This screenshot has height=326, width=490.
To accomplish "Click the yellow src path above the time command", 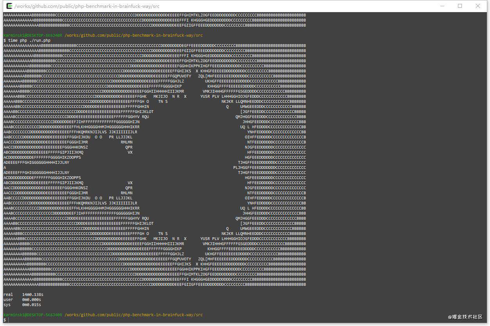I will tap(134, 35).
